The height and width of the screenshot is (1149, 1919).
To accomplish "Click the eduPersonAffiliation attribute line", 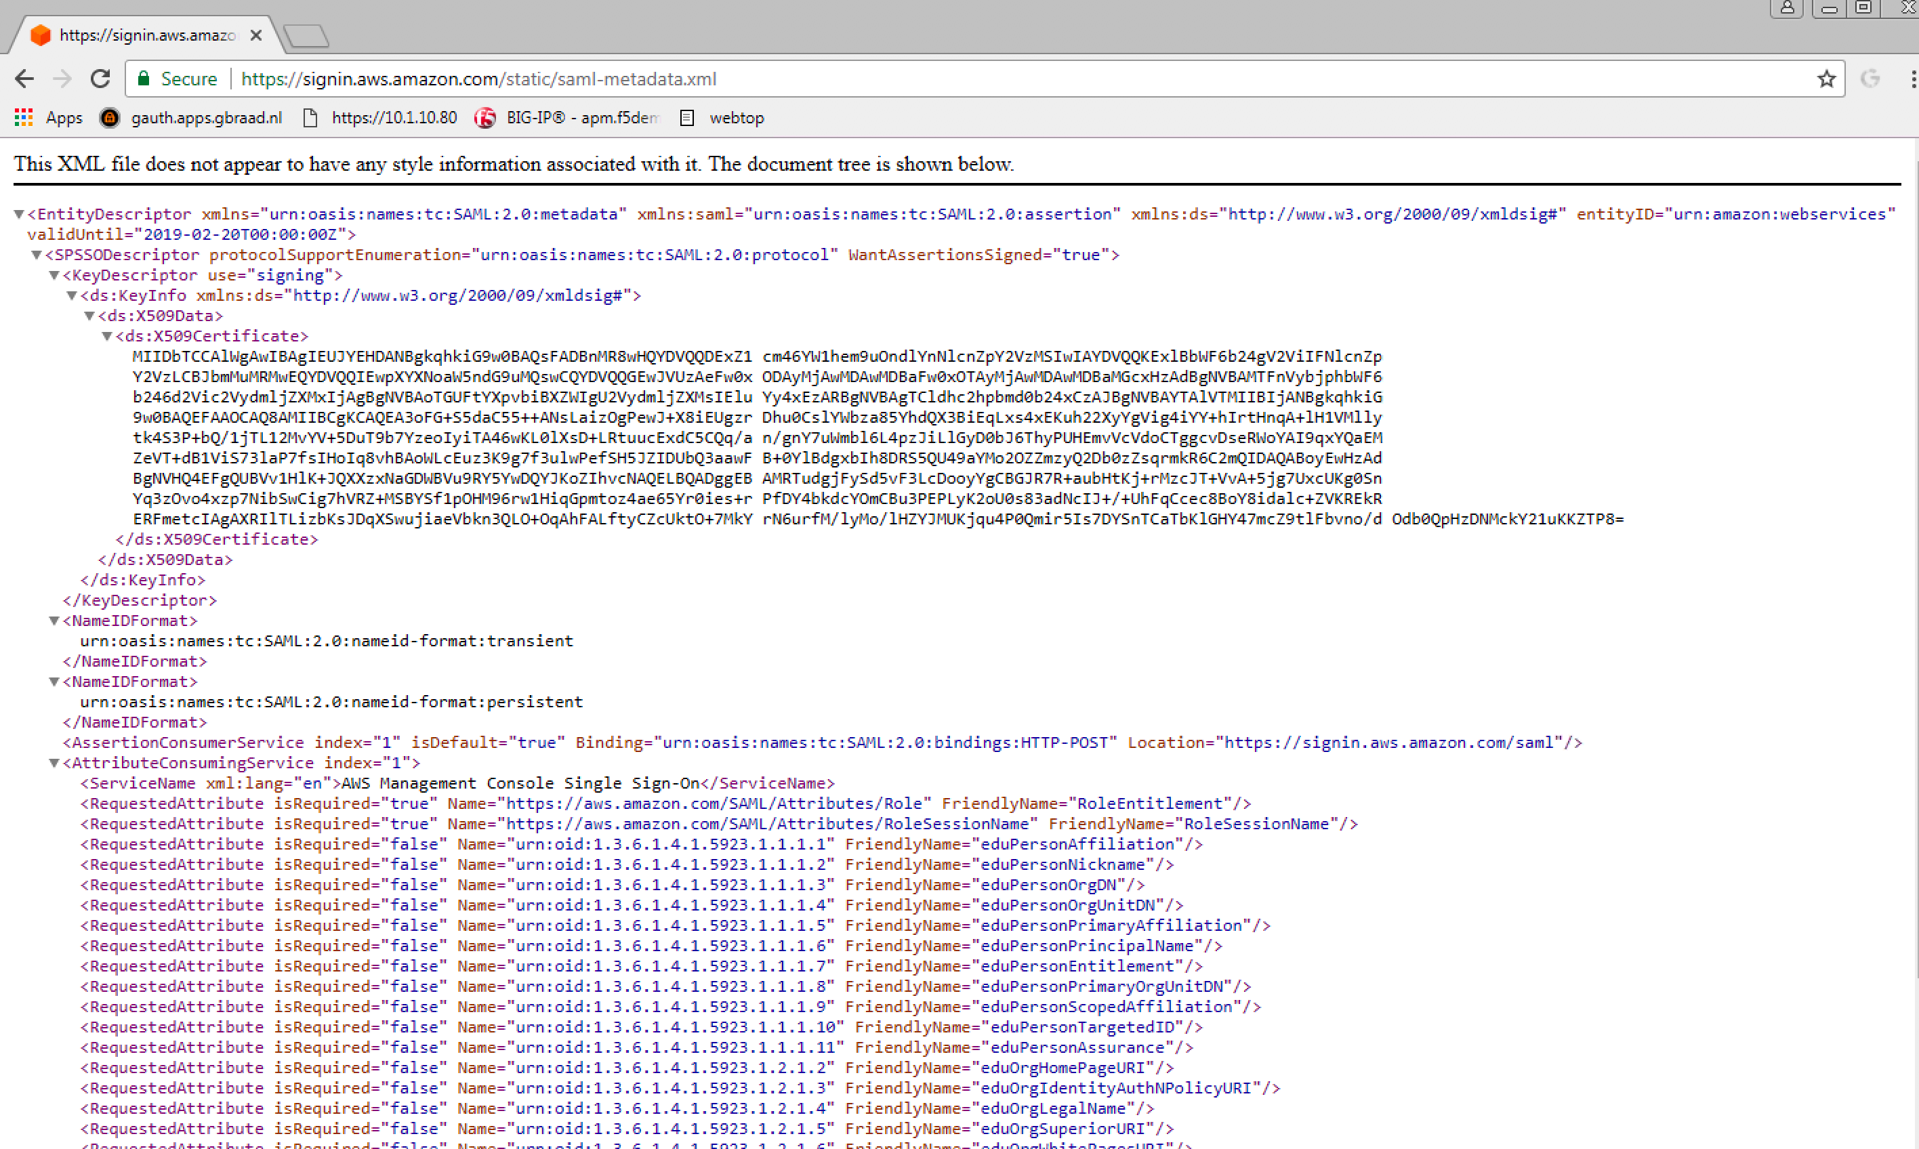I will pyautogui.click(x=642, y=845).
